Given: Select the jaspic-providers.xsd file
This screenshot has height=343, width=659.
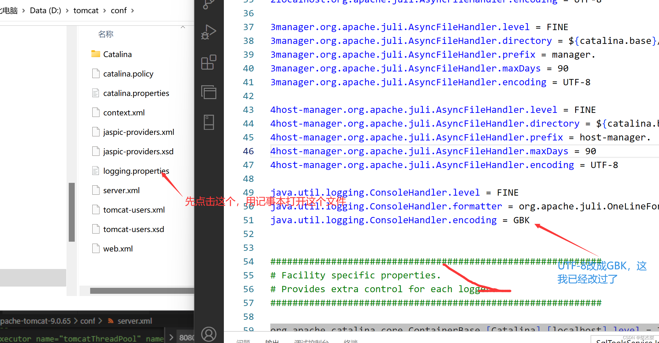Looking at the screenshot, I should (138, 151).
